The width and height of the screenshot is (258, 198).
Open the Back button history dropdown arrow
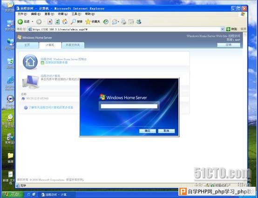pyautogui.click(x=33, y=21)
